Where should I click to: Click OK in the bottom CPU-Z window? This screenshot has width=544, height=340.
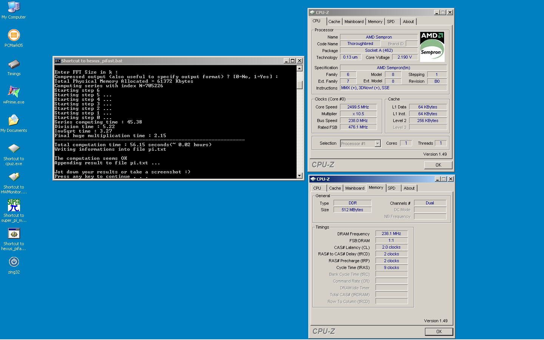(x=439, y=331)
